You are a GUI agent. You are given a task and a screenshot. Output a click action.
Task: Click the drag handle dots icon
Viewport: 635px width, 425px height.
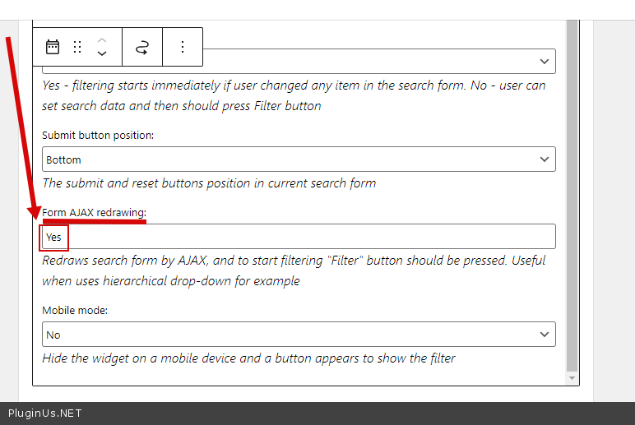coord(77,47)
